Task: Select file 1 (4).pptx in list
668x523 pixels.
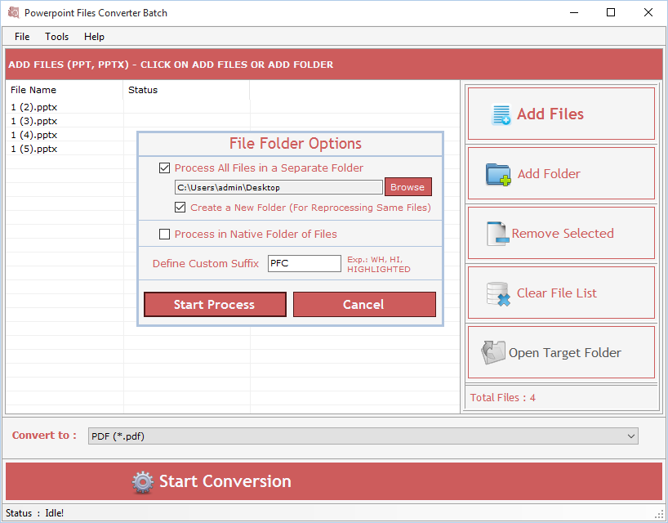Action: [x=34, y=135]
